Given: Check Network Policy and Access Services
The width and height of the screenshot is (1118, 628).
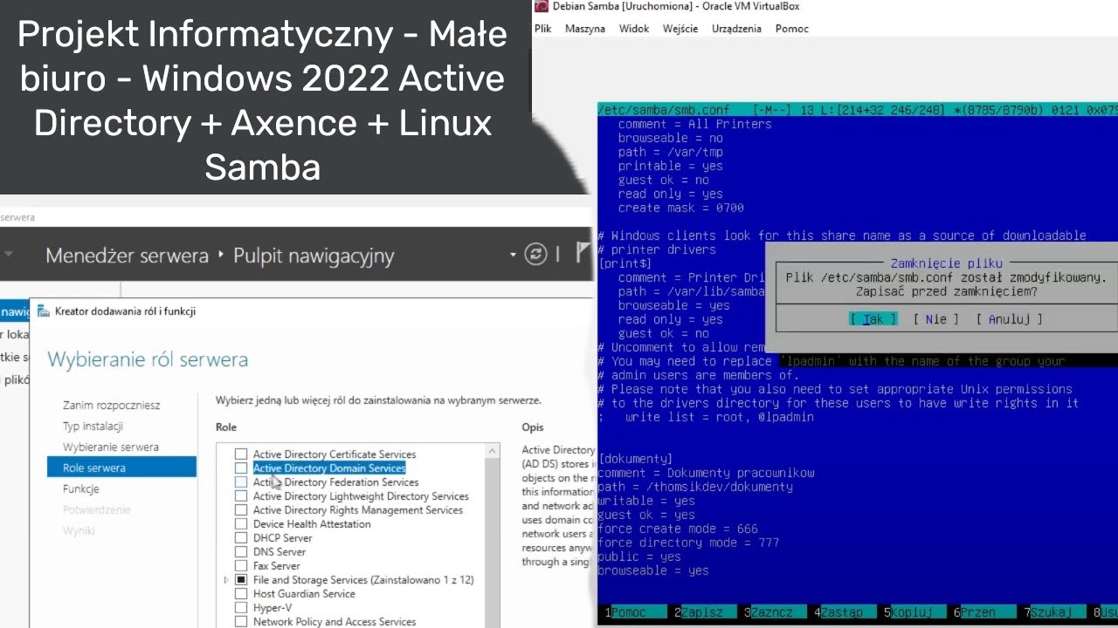Looking at the screenshot, I should pos(241,622).
